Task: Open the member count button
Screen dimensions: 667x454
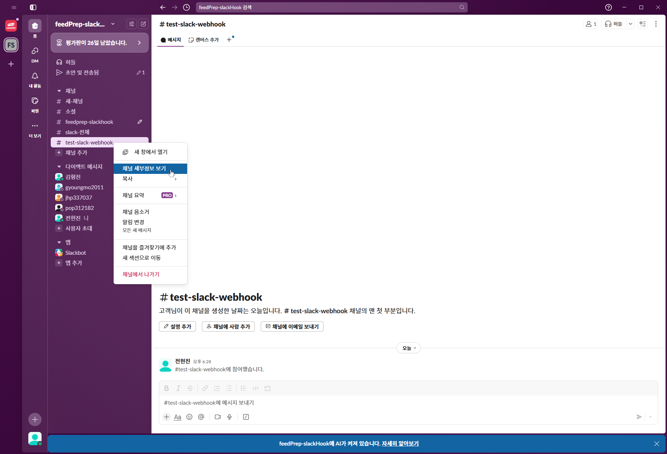Action: [x=591, y=24]
